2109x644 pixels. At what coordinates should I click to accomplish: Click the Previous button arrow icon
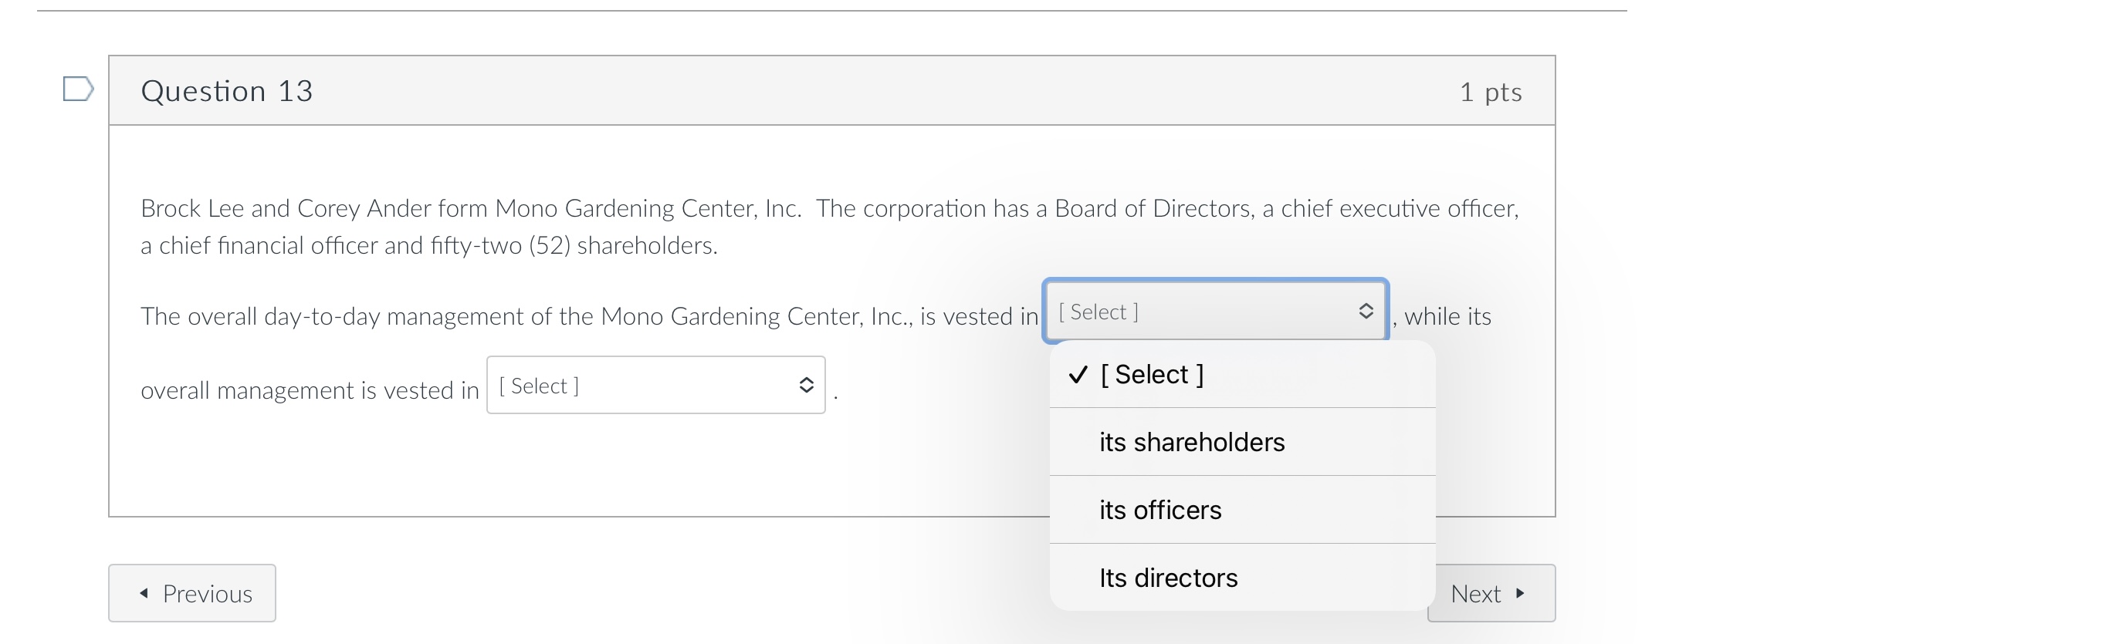(x=144, y=592)
